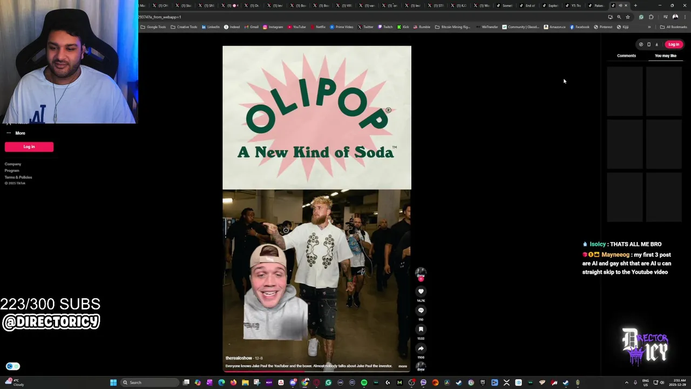The height and width of the screenshot is (389, 691).
Task: Show hidden system tray icons
Action: (x=626, y=383)
